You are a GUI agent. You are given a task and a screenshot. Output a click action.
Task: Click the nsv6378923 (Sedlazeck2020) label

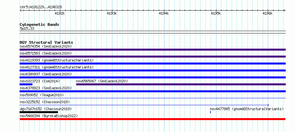(x=46, y=88)
